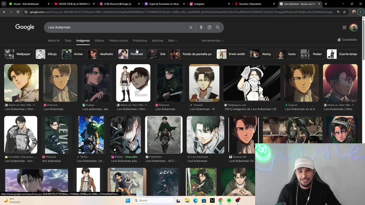Filter by the Icons chip
This screenshot has height=205, width=365.
click(x=287, y=54)
